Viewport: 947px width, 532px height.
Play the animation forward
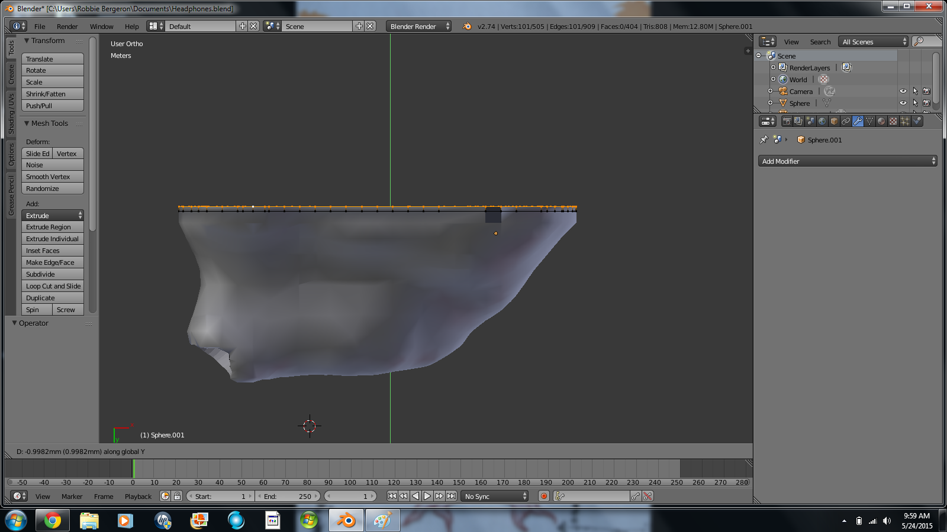(x=427, y=496)
